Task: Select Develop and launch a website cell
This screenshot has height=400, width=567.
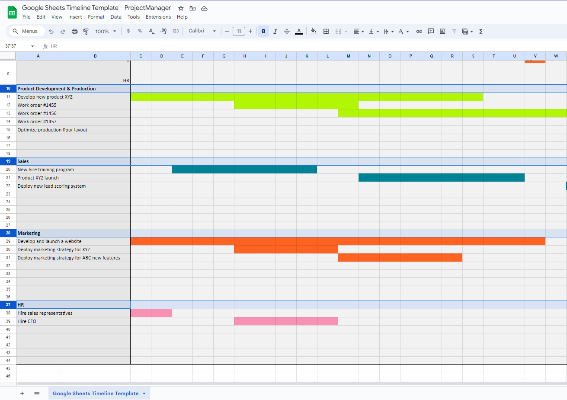Action: point(73,241)
